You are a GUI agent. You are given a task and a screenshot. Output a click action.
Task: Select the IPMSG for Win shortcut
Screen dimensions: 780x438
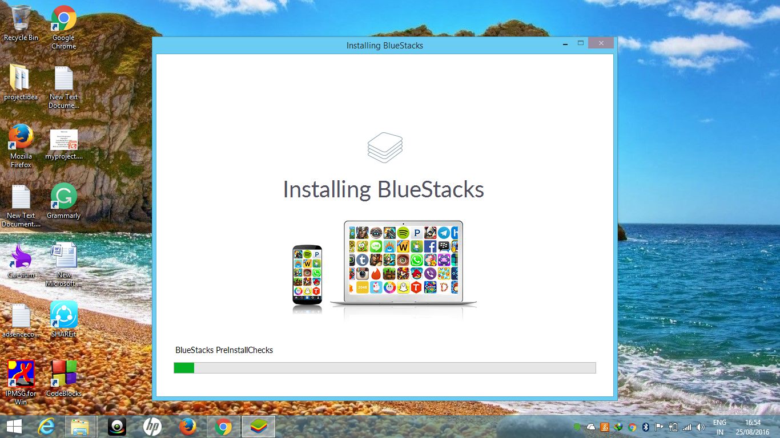21,383
